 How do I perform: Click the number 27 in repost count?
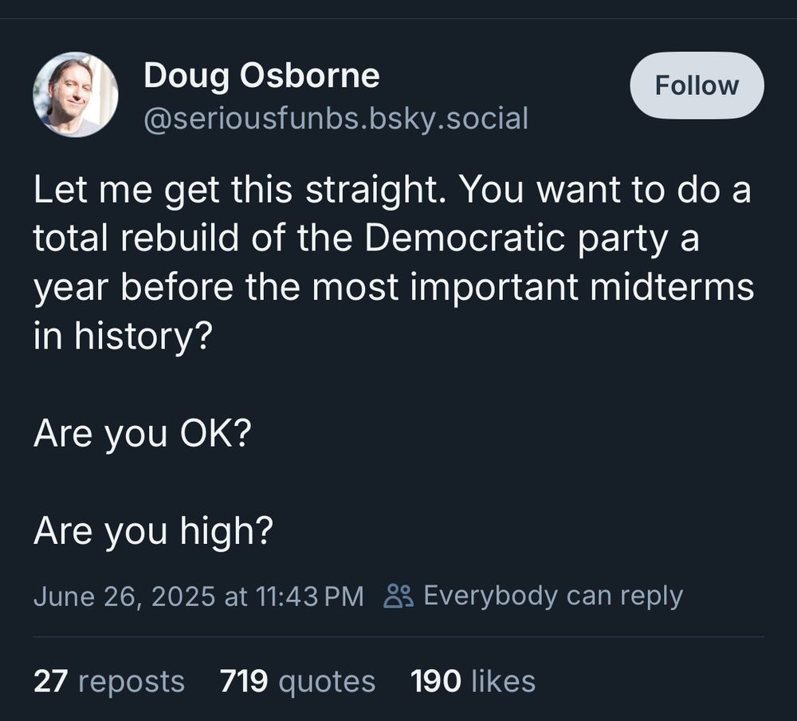click(x=52, y=681)
